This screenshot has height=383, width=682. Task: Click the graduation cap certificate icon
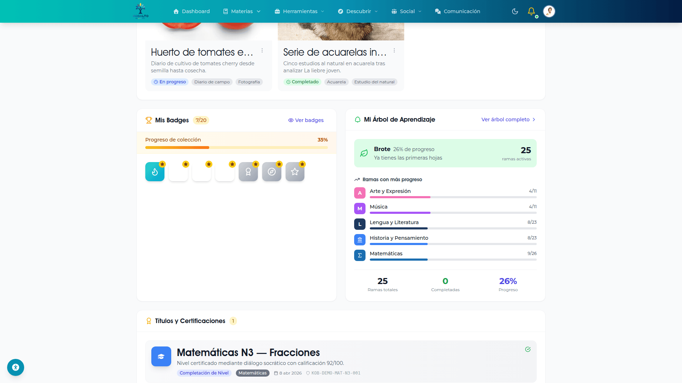click(161, 356)
